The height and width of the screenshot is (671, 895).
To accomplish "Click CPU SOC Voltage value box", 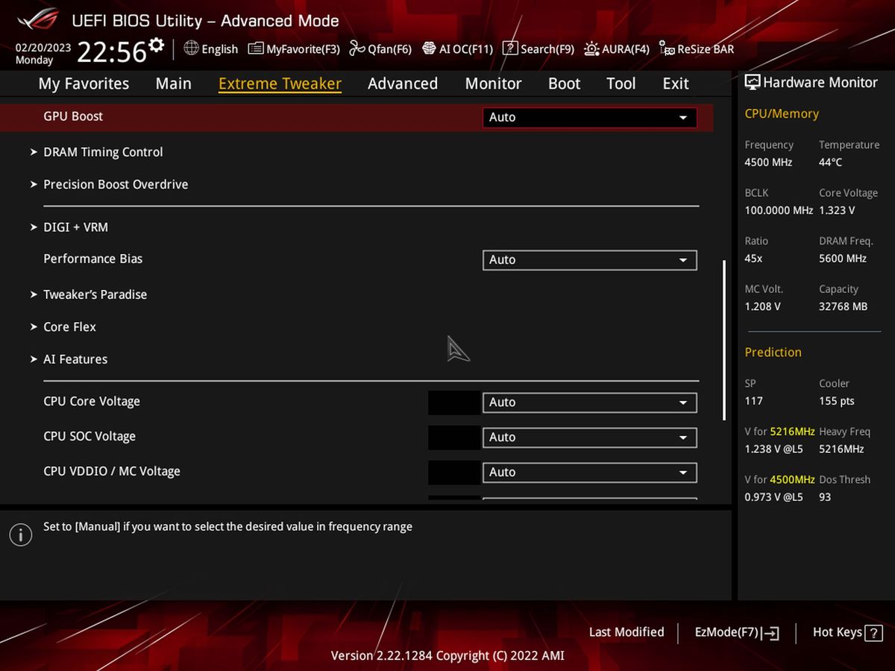I will point(454,438).
